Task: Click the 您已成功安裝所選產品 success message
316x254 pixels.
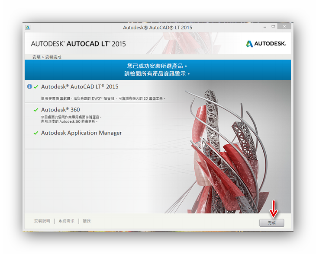Action: click(157, 66)
